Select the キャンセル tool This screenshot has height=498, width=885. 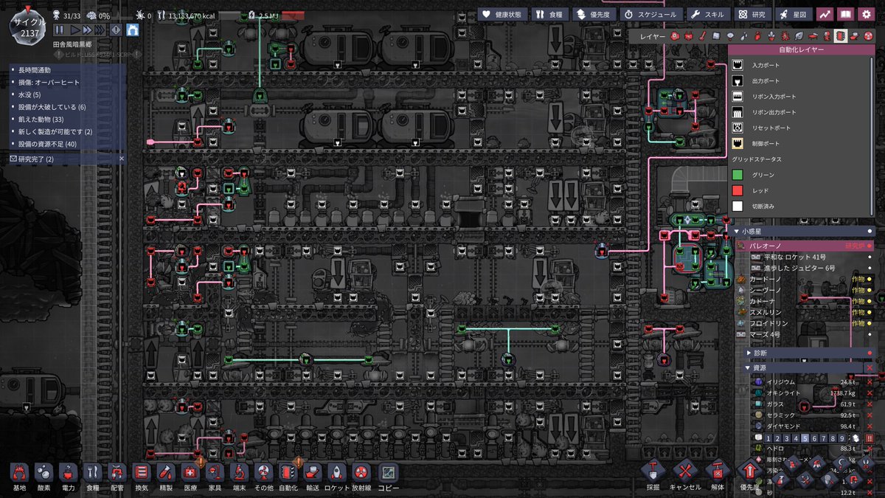click(x=685, y=474)
